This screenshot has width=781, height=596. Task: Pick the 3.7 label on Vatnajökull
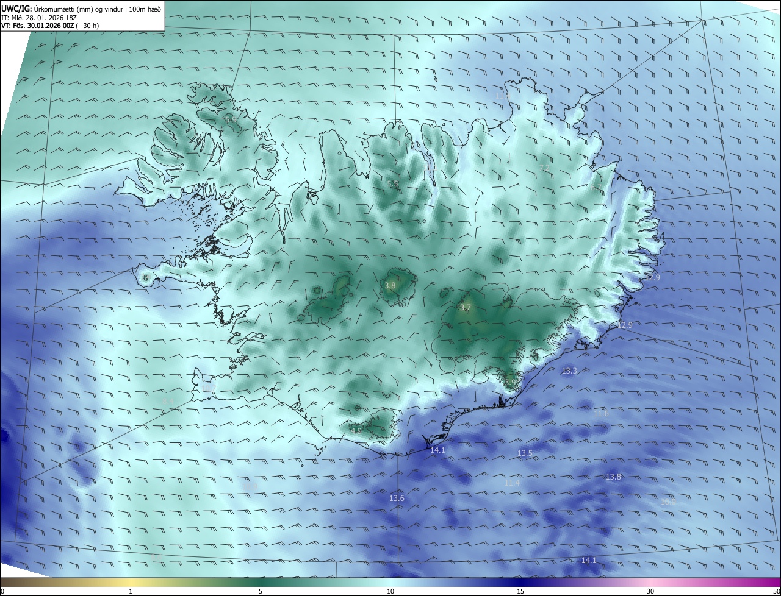(466, 308)
